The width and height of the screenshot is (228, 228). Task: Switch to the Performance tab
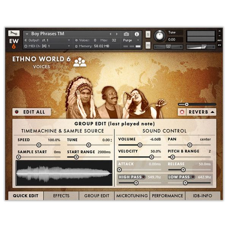click(167, 196)
